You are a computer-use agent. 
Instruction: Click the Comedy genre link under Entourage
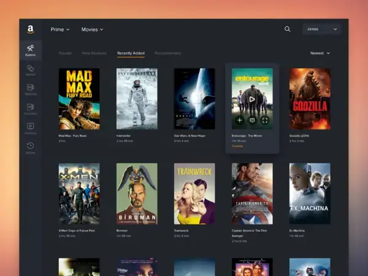tap(237, 146)
